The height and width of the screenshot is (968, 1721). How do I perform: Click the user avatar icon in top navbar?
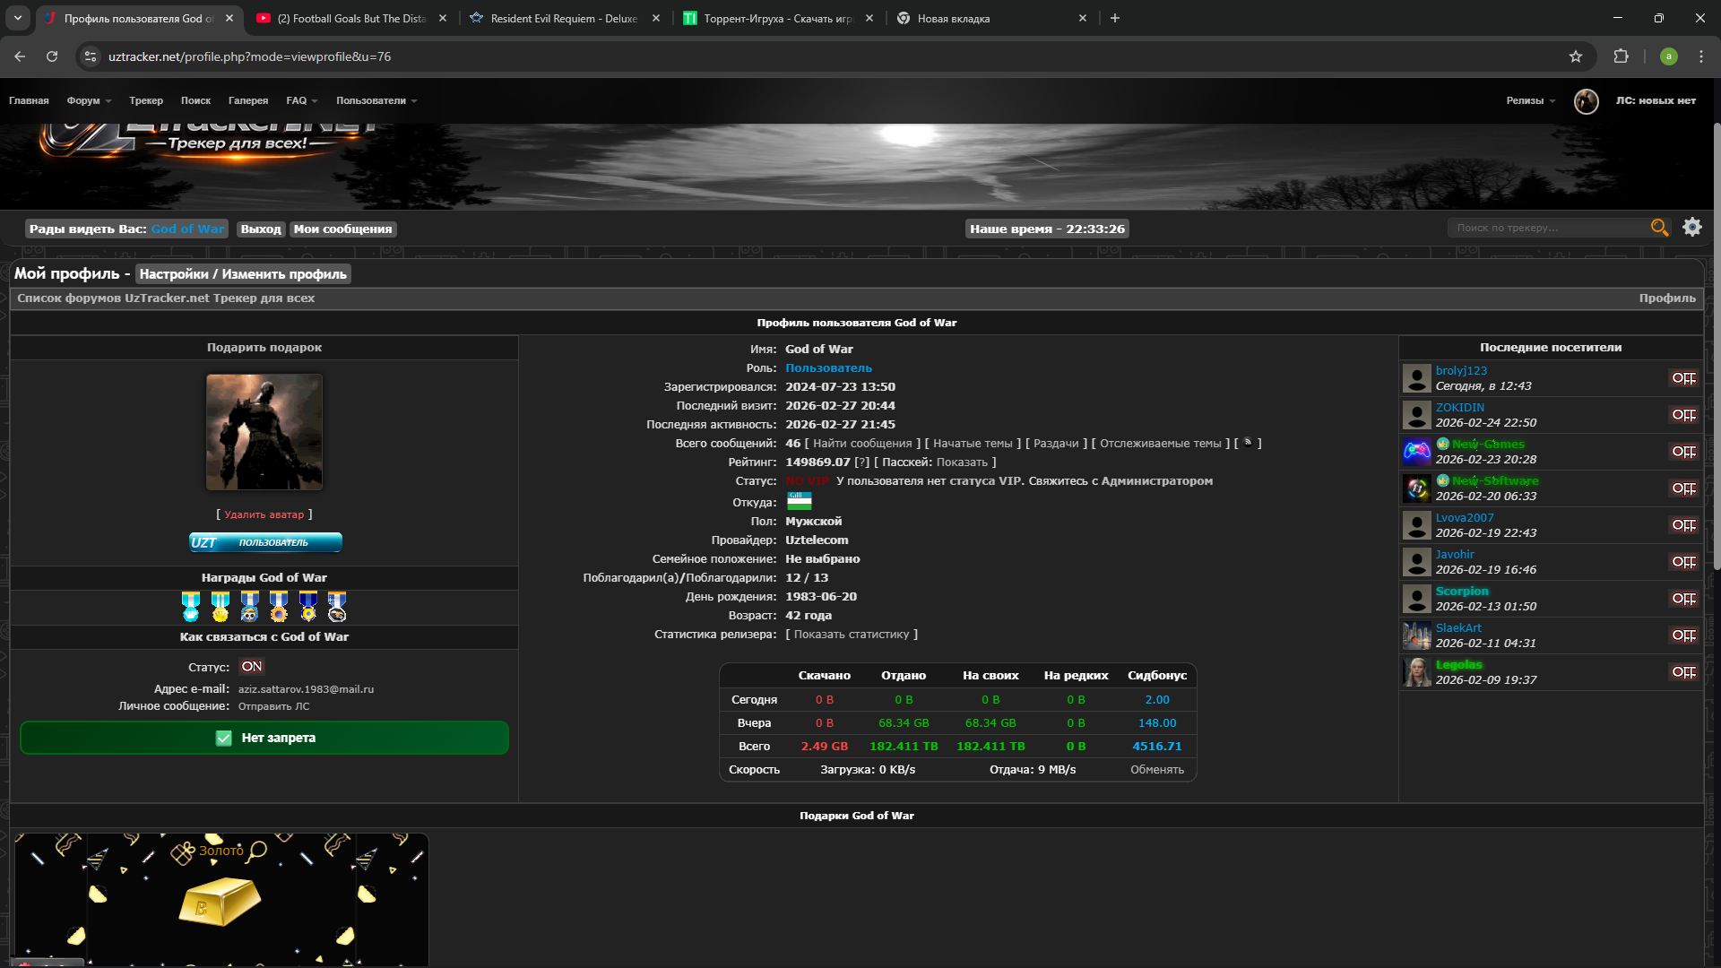pyautogui.click(x=1586, y=101)
